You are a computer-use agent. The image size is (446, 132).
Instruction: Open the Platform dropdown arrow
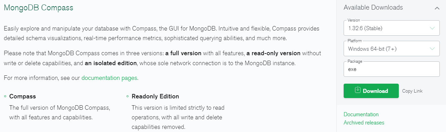[x=432, y=49]
